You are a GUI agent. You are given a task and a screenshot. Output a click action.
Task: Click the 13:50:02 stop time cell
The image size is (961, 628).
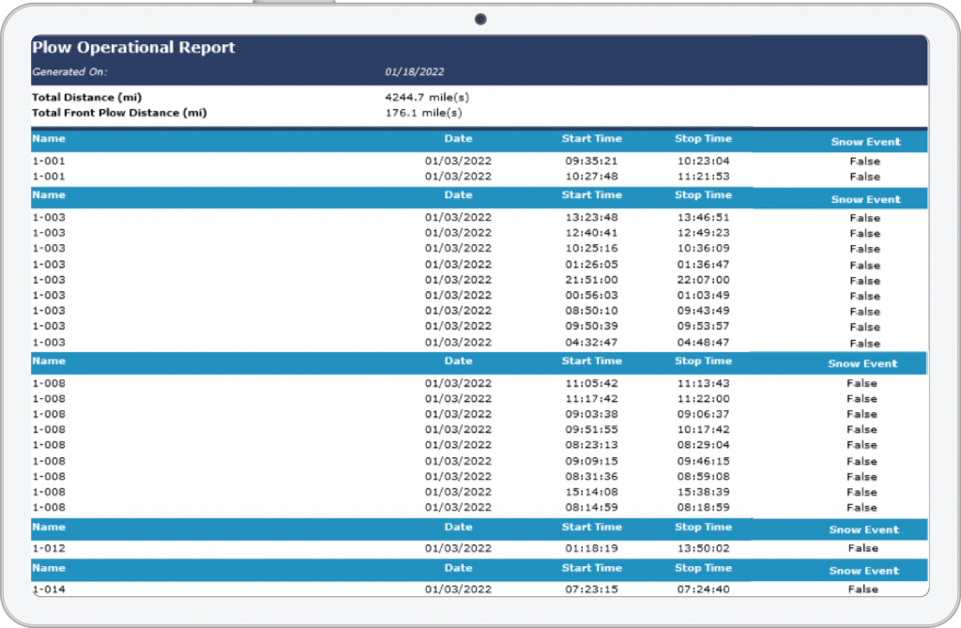click(703, 548)
